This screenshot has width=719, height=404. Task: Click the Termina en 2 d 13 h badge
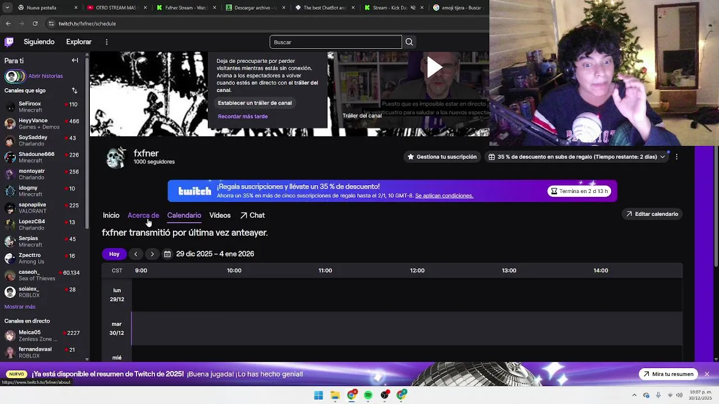[579, 191]
